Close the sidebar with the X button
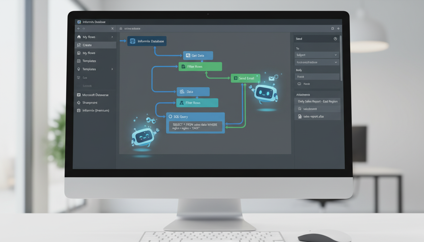Image resolution: width=424 pixels, height=242 pixels. pyautogui.click(x=112, y=28)
